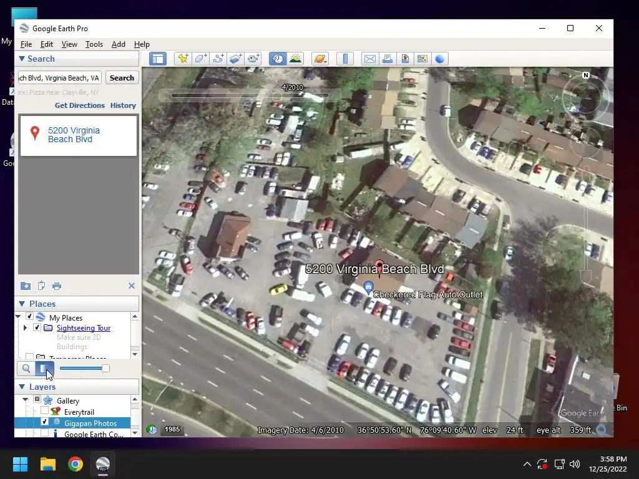The image size is (639, 479).
Task: Toggle historical imagery clock button
Action: click(278, 59)
